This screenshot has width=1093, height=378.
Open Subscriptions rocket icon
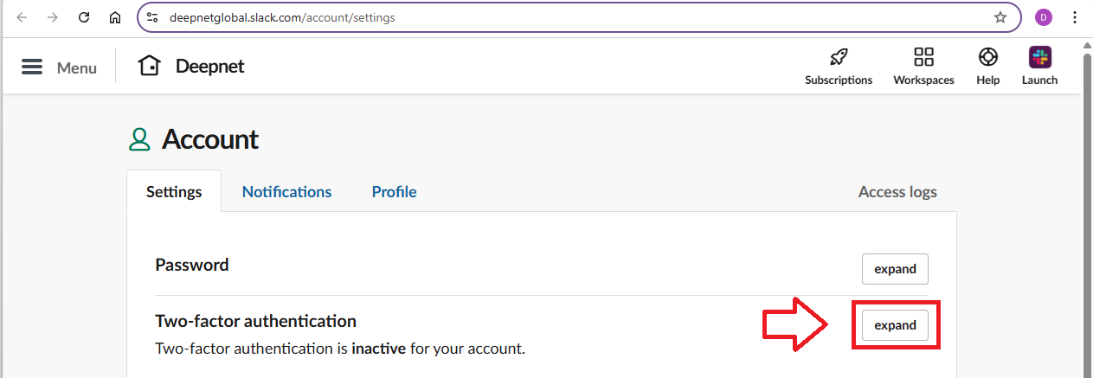838,58
